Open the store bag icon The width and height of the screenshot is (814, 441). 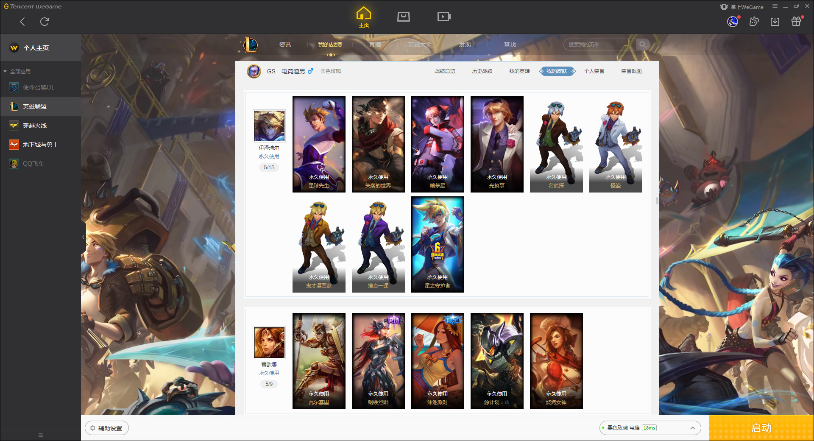404,17
